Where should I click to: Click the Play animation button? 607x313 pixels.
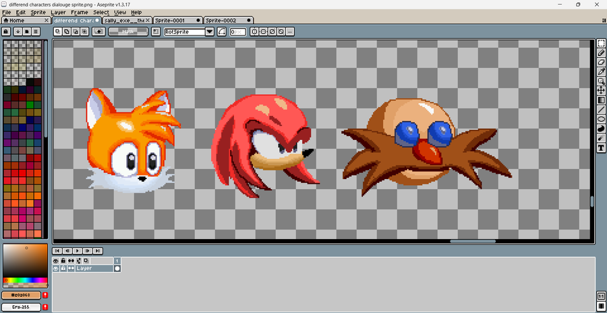(x=78, y=251)
